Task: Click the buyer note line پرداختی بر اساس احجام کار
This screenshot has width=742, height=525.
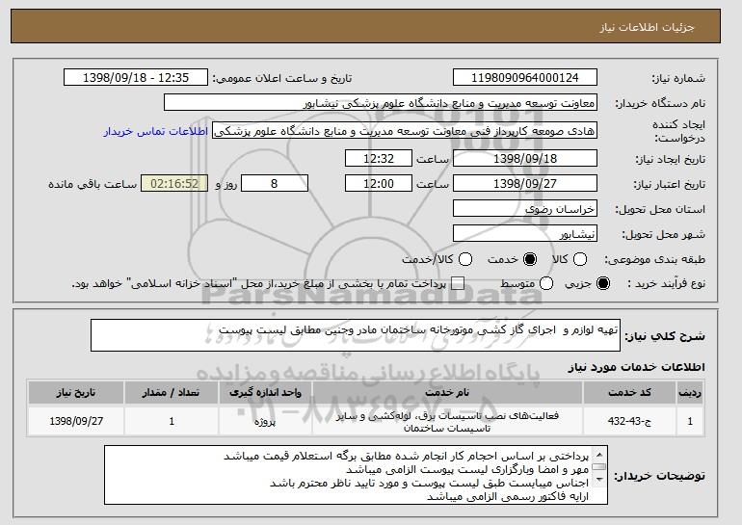Action: (406, 457)
